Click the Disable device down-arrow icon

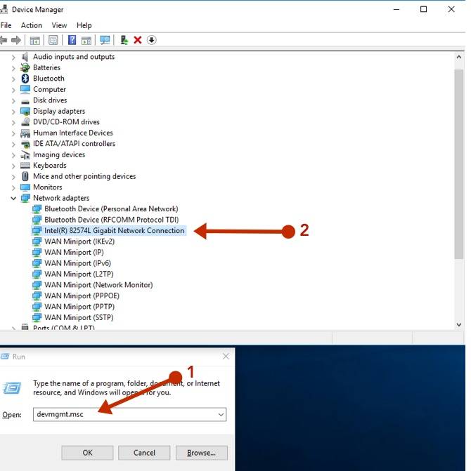152,40
